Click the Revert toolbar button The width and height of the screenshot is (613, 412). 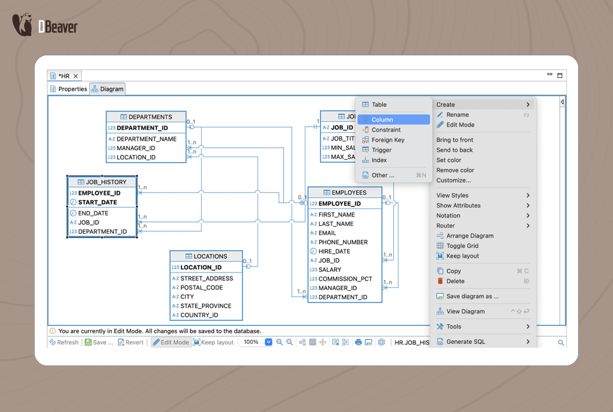point(130,343)
